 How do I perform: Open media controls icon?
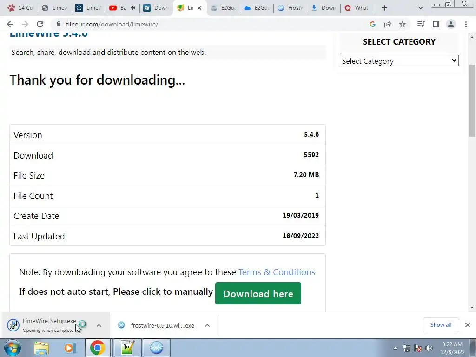(x=421, y=24)
